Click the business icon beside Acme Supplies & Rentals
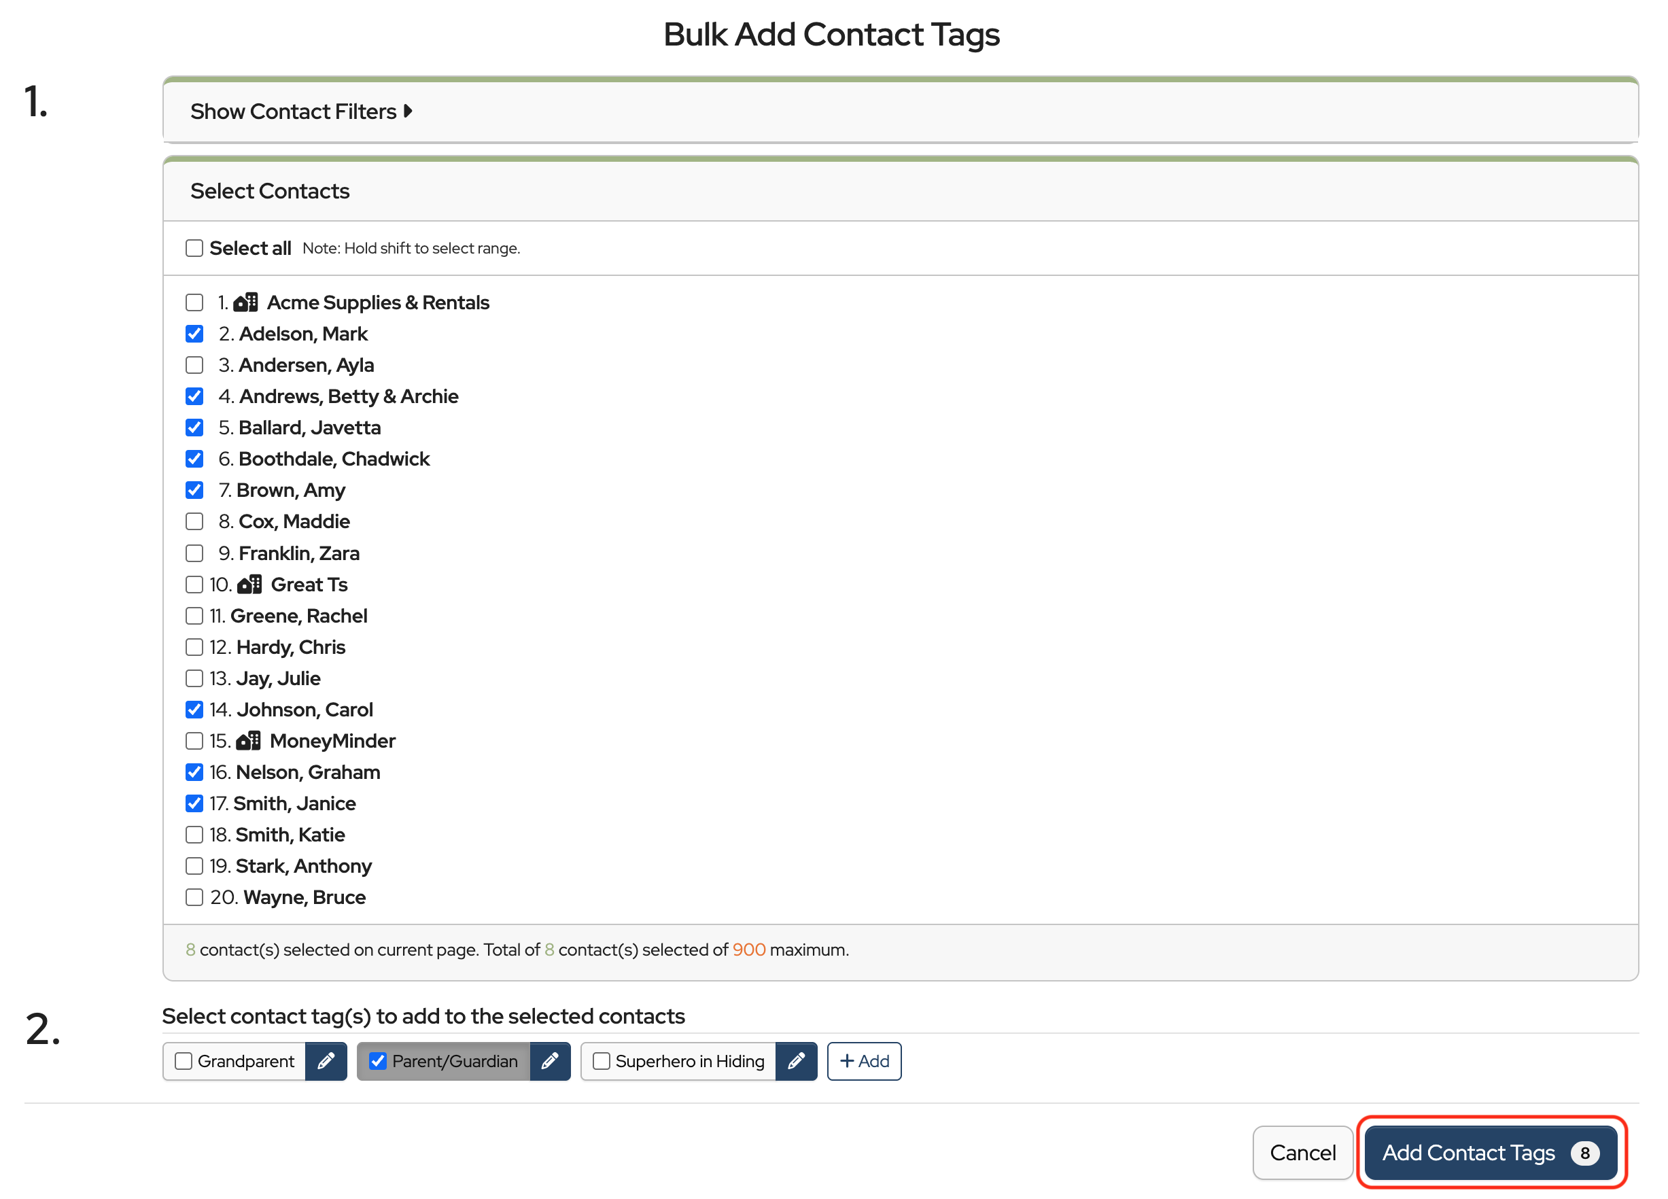This screenshot has height=1199, width=1668. tap(245, 302)
